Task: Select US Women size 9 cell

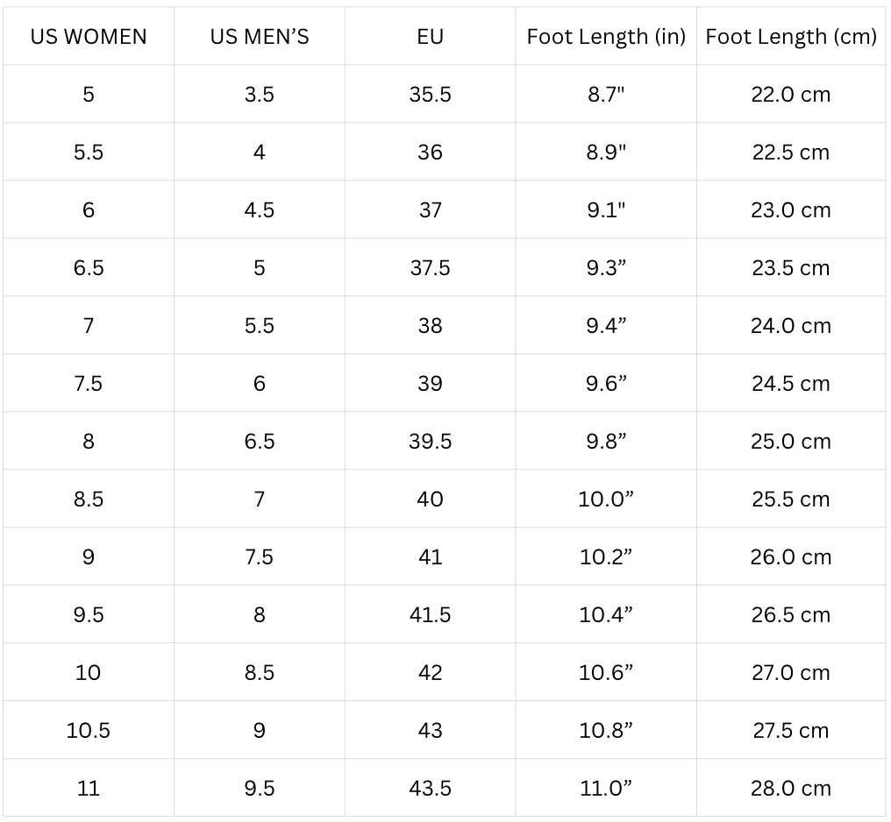Action: coord(89,557)
